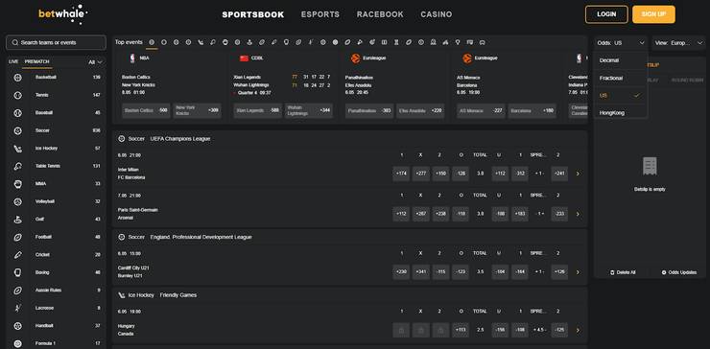
Task: Click Delete All in betslip
Action: tap(623, 272)
